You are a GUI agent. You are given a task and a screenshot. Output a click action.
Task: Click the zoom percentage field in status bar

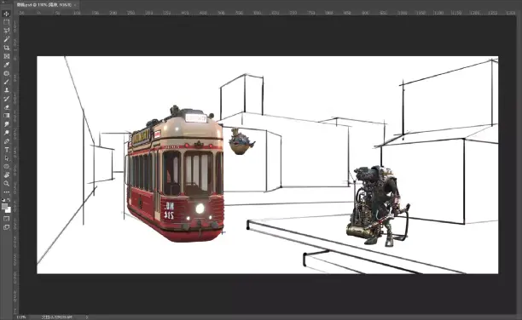pyautogui.click(x=21, y=317)
